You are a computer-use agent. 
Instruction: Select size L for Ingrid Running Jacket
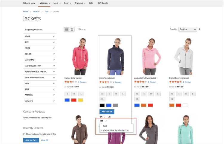click(x=193, y=94)
